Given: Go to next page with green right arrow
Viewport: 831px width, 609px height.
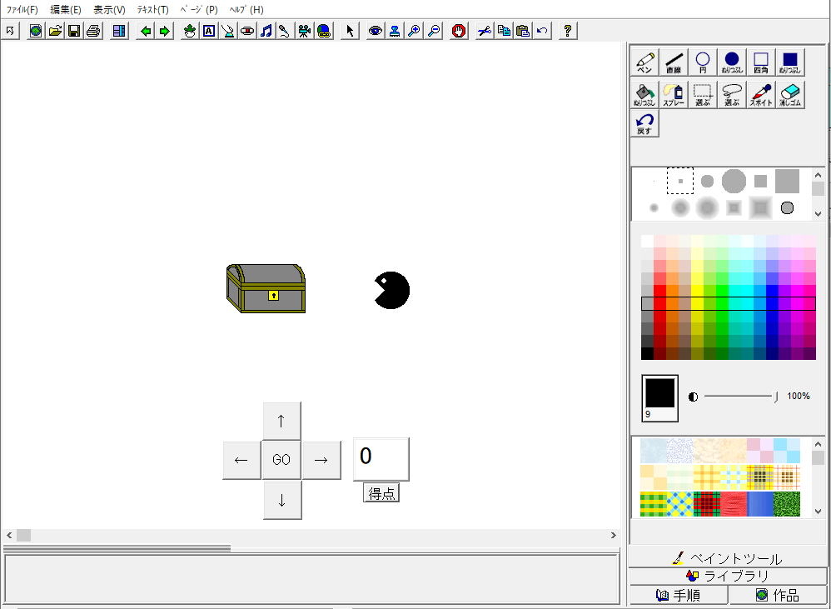Looking at the screenshot, I should click(x=164, y=31).
